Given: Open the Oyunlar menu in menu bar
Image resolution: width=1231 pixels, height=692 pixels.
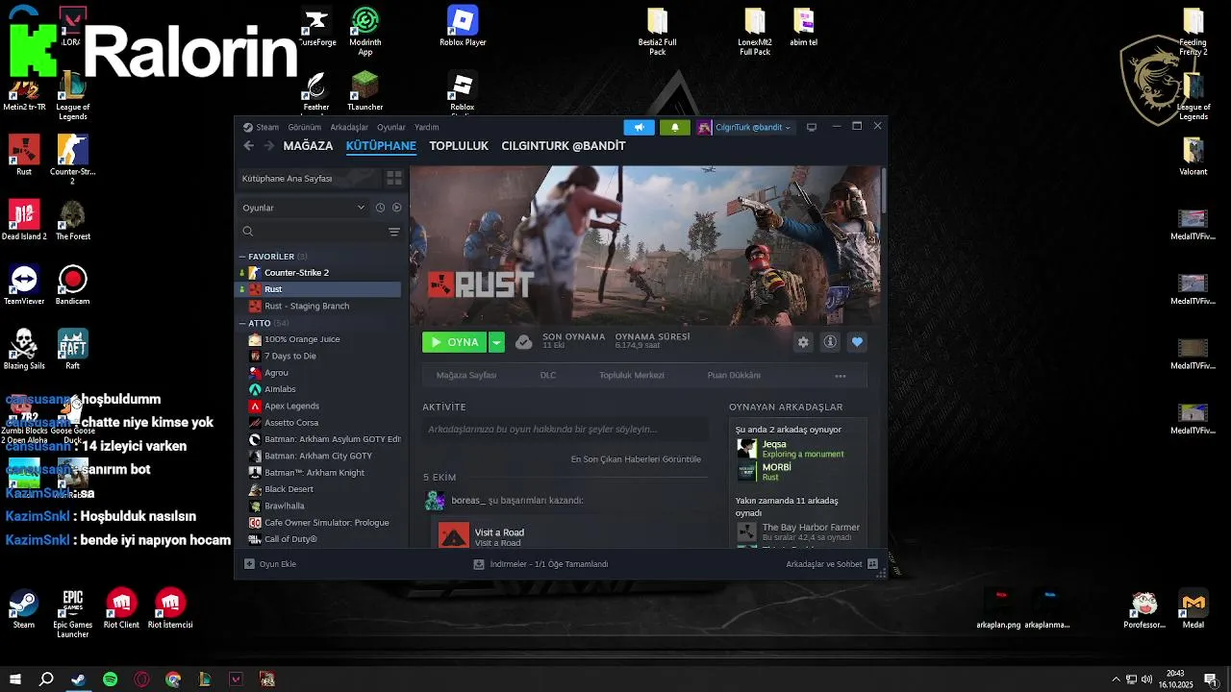Looking at the screenshot, I should 391,127.
